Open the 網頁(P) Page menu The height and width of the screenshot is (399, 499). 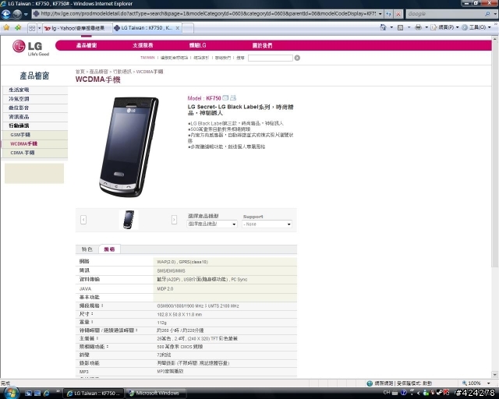coord(444,27)
